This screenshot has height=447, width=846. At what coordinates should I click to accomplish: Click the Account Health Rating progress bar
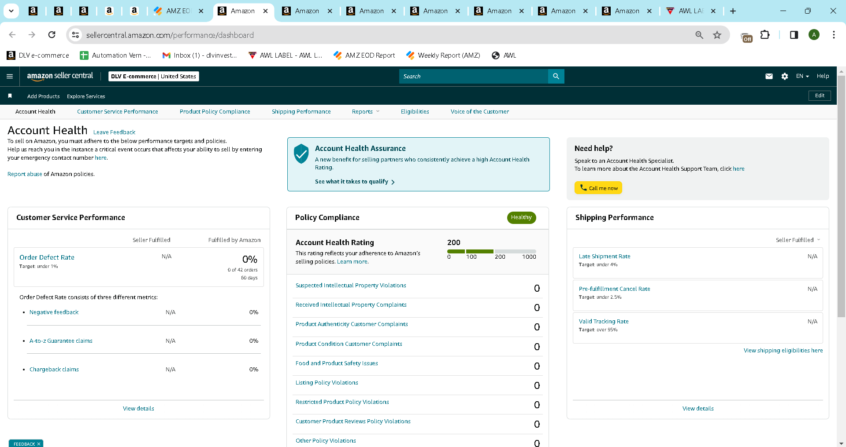point(492,251)
